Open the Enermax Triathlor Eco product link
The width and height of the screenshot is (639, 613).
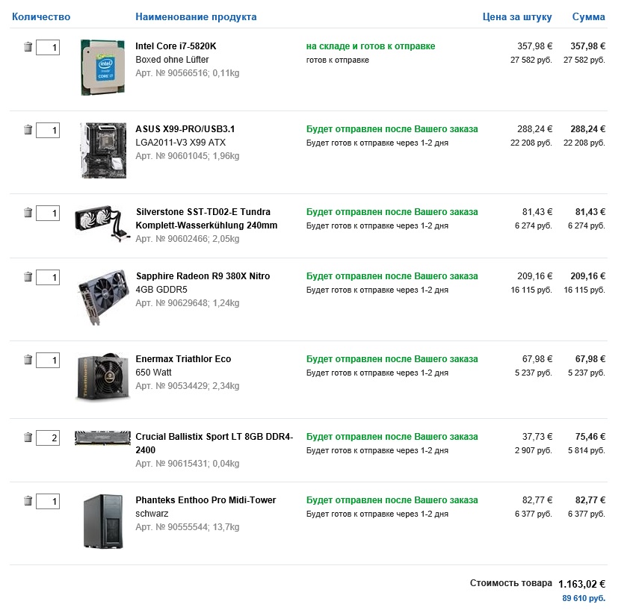183,359
